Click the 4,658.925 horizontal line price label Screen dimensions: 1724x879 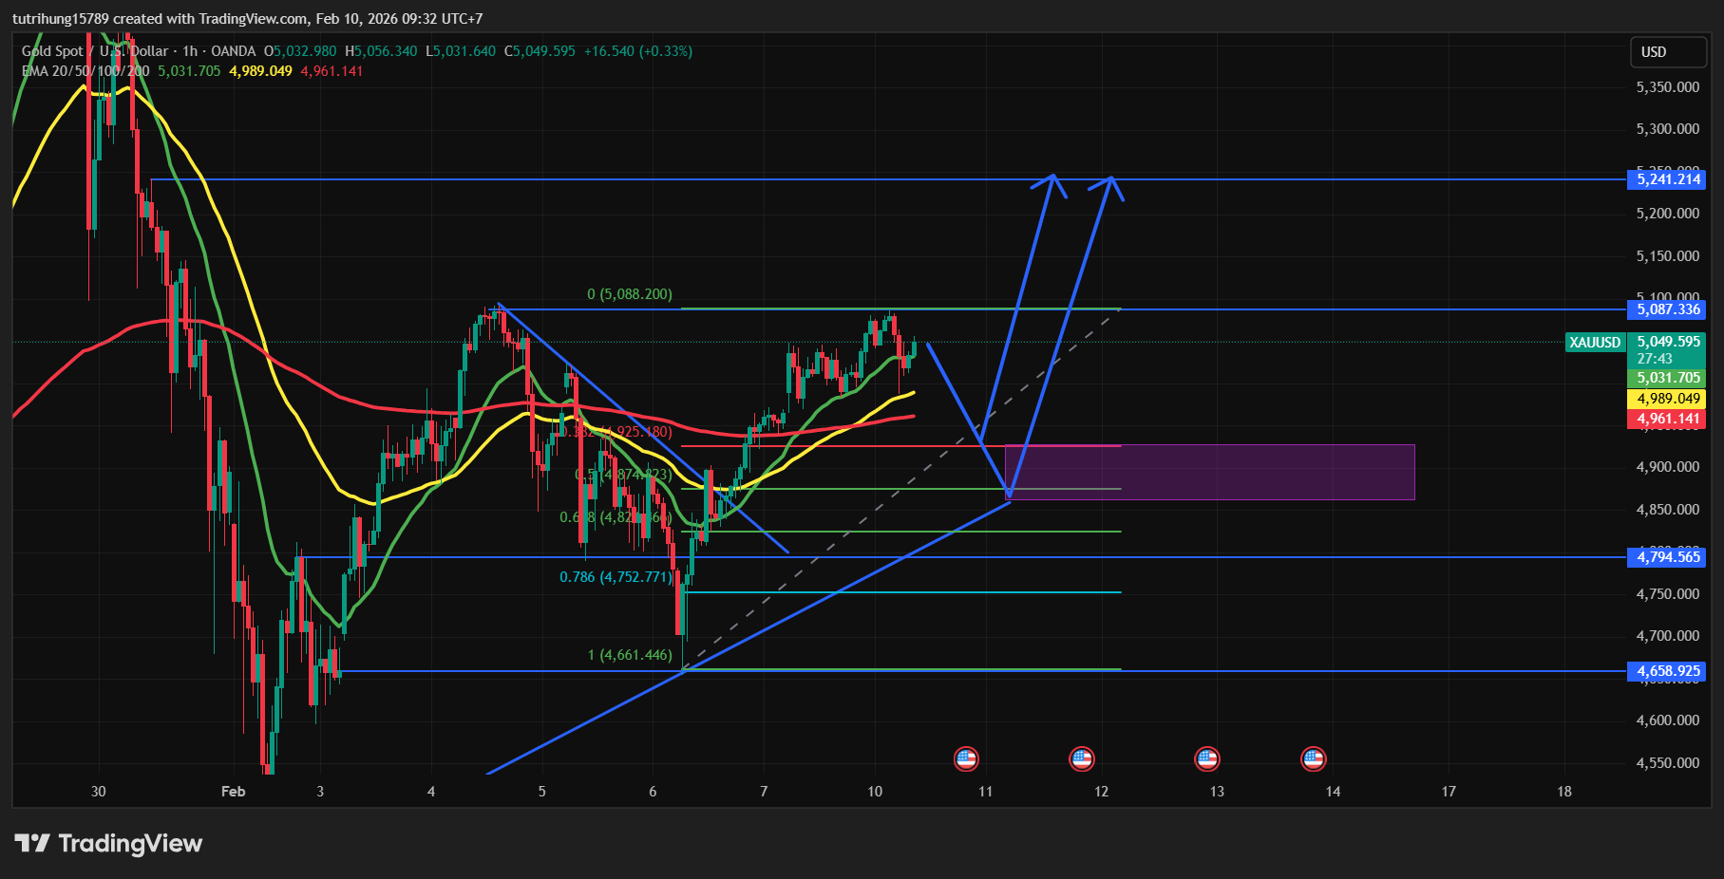[x=1667, y=671]
